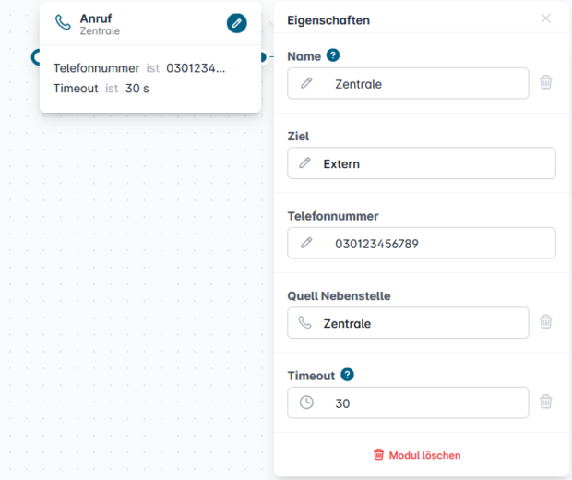The image size is (572, 480).
Task: Click the Timeout row on Anruf card
Action: [x=101, y=89]
